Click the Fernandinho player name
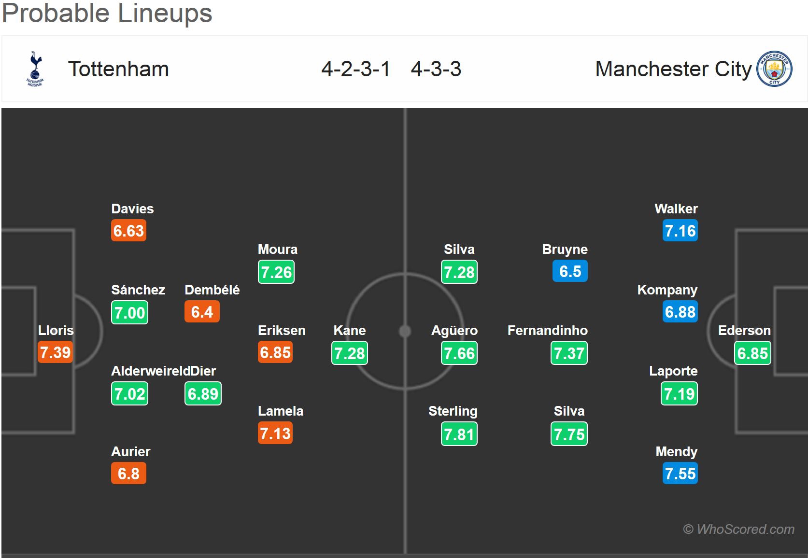This screenshot has height=558, width=808. click(547, 331)
